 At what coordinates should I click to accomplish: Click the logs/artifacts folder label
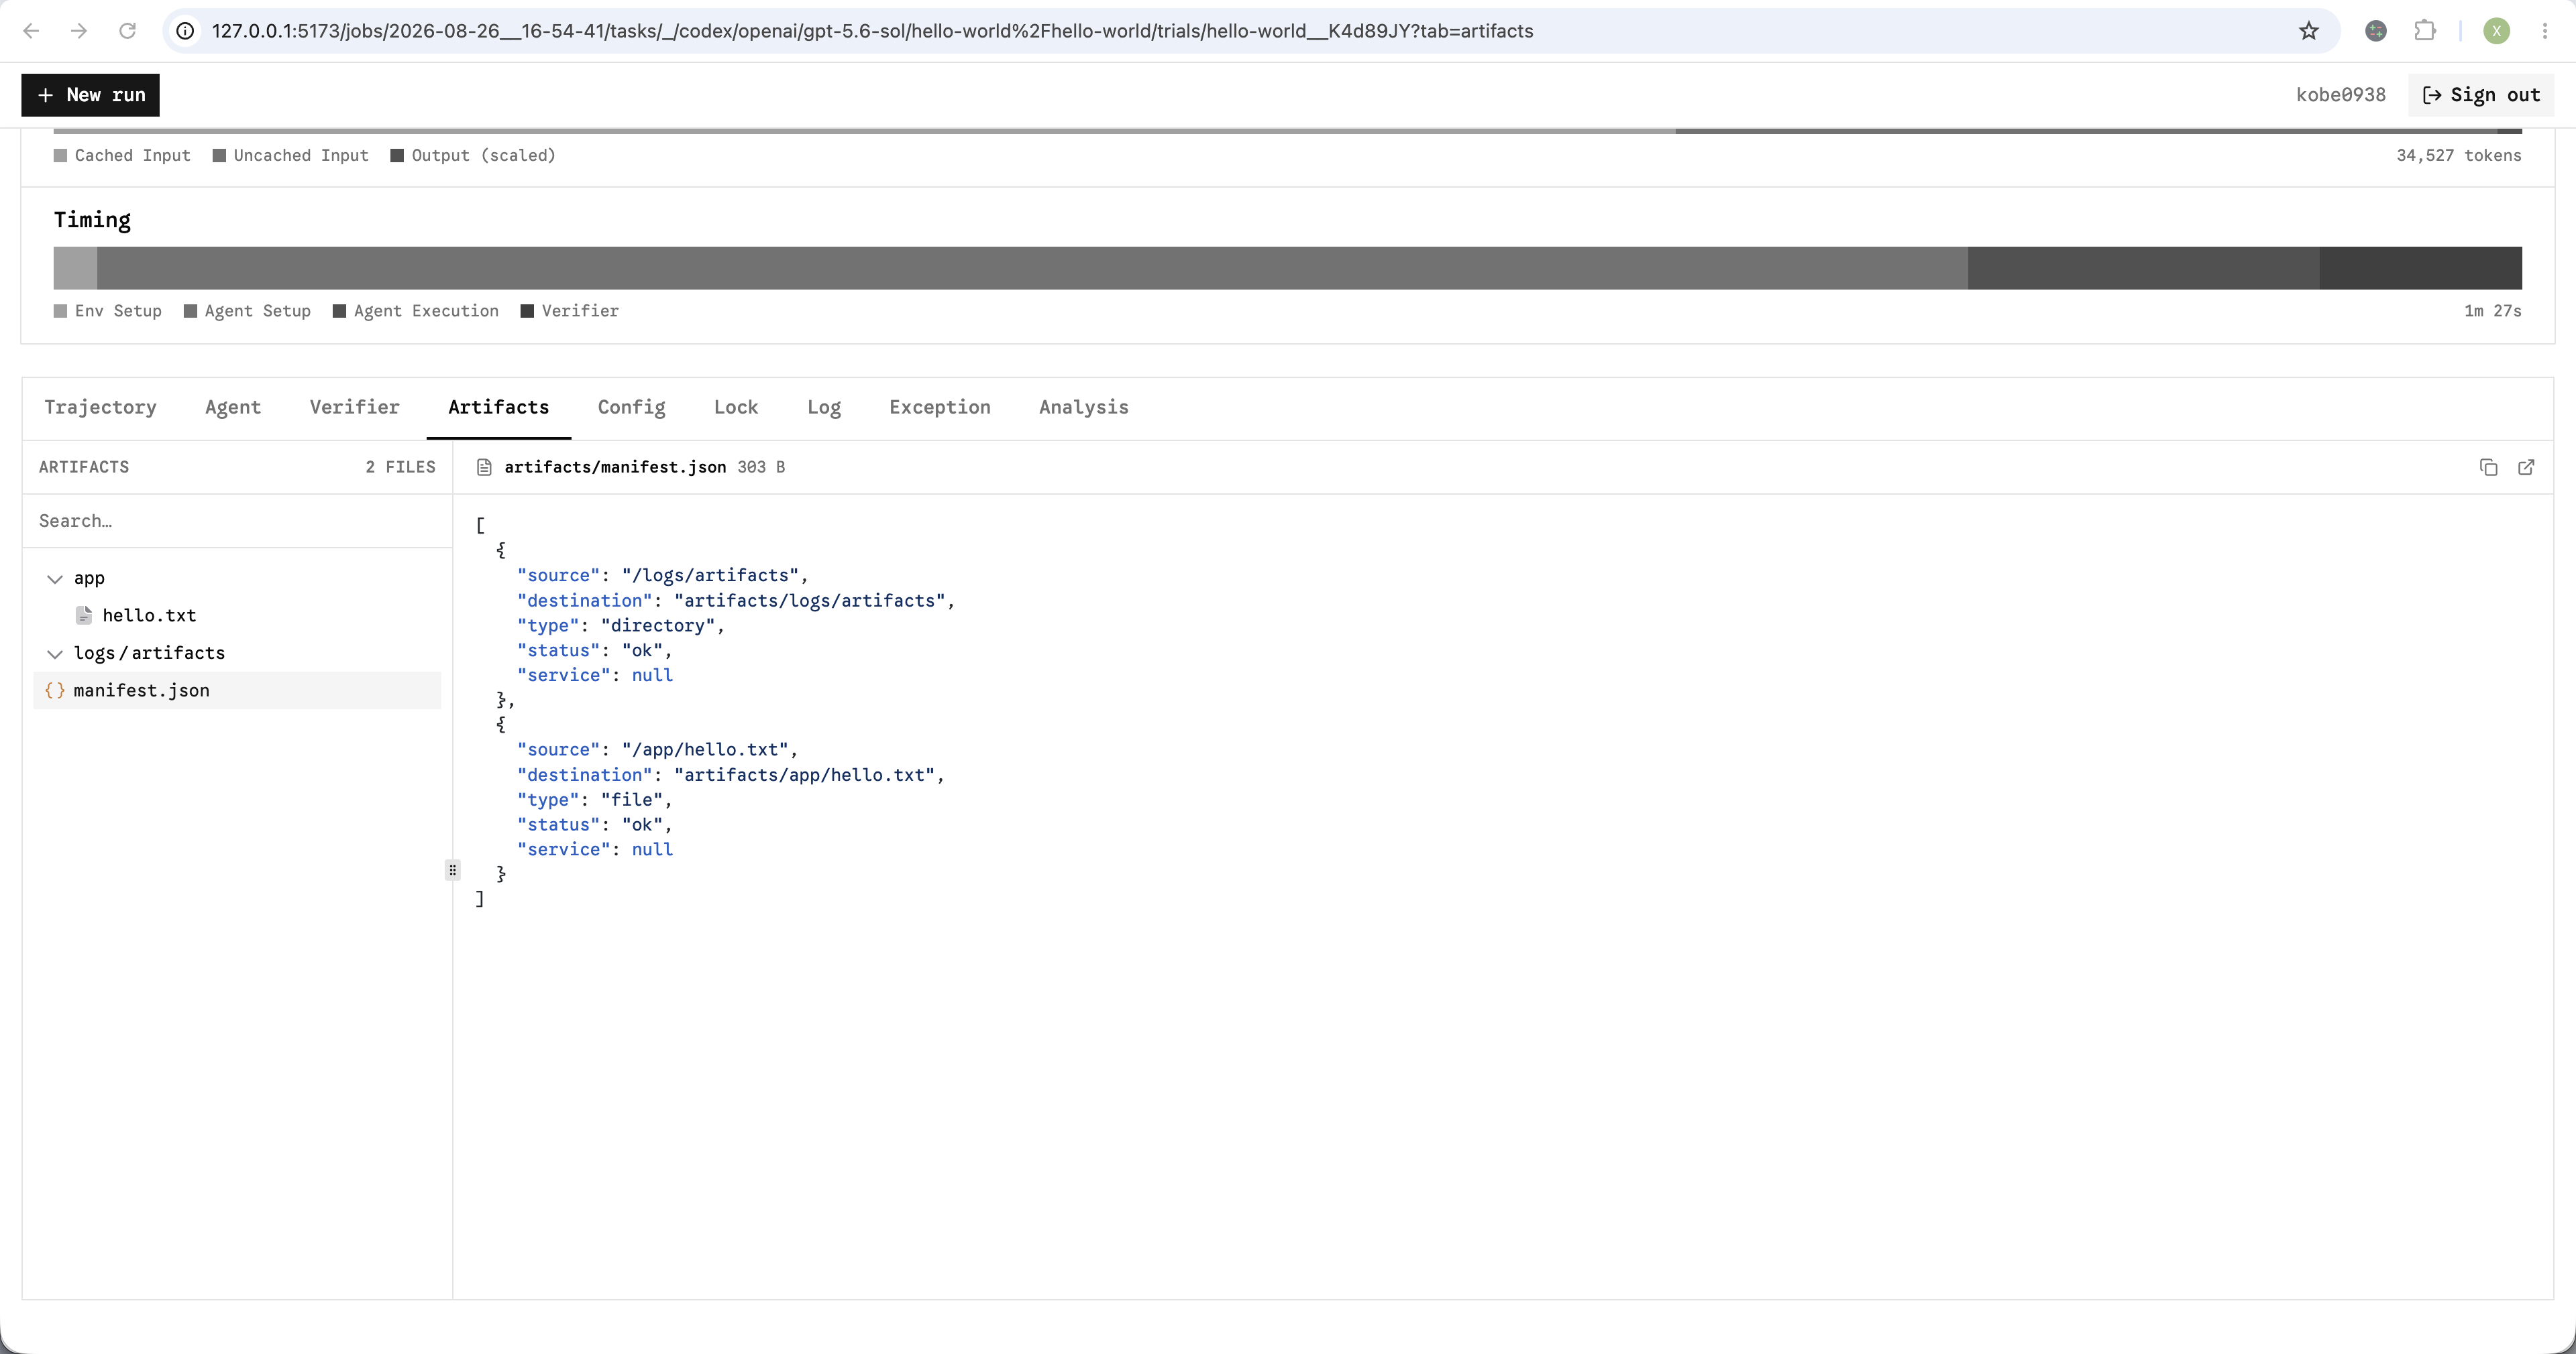pyautogui.click(x=149, y=654)
